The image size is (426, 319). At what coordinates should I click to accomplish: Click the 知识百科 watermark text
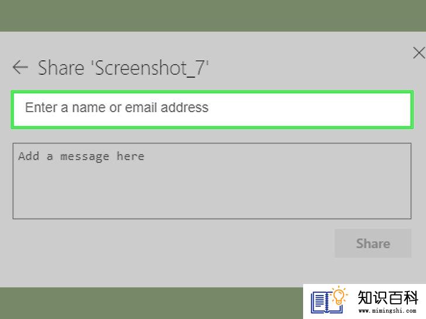387,297
